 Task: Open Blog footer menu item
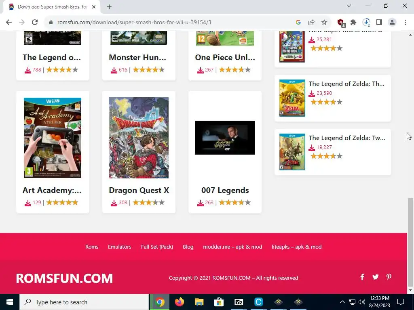pos(188,247)
